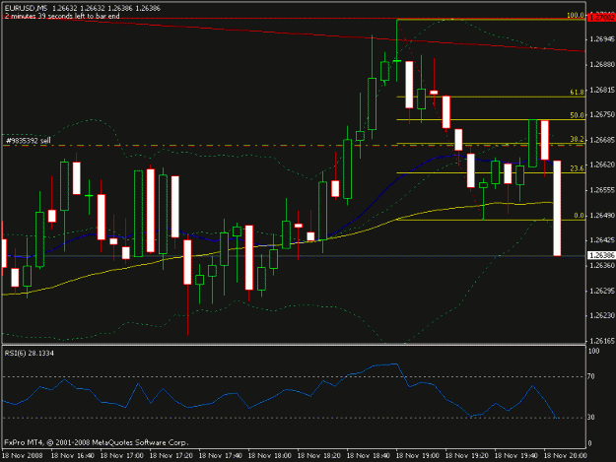Screen dimensions: 616x462
Task: Click the RSI 30 level label
Action: pos(590,418)
